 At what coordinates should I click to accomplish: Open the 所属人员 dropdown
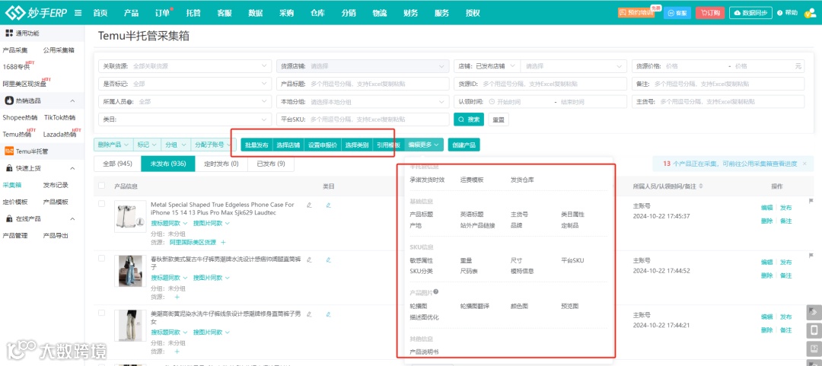[185, 102]
